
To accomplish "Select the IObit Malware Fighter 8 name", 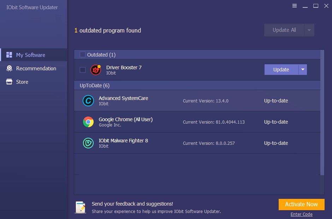I will point(123,141).
